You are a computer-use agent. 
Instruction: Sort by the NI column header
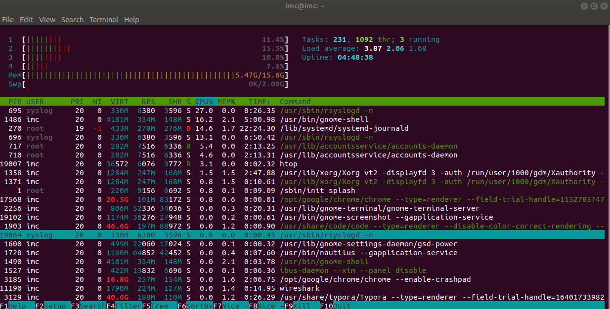[x=97, y=102]
